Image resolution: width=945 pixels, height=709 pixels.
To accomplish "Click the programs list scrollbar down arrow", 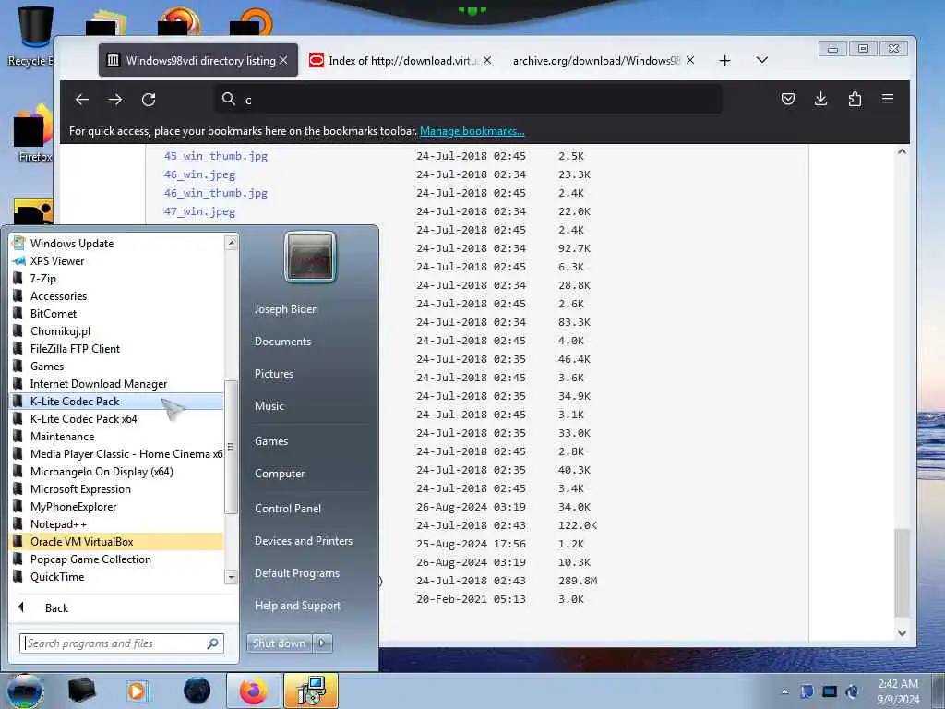I will [231, 577].
